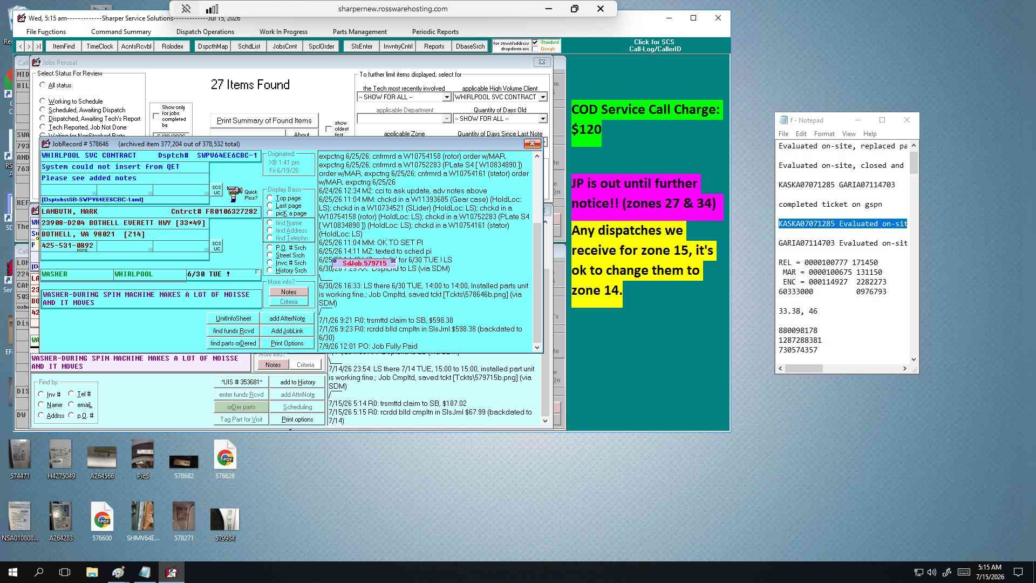Open Task View on the taskbar
1036x583 pixels.
(65, 572)
